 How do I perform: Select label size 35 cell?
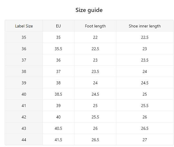24,37
